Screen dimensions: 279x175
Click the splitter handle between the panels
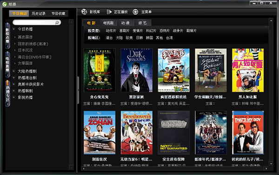(78, 90)
